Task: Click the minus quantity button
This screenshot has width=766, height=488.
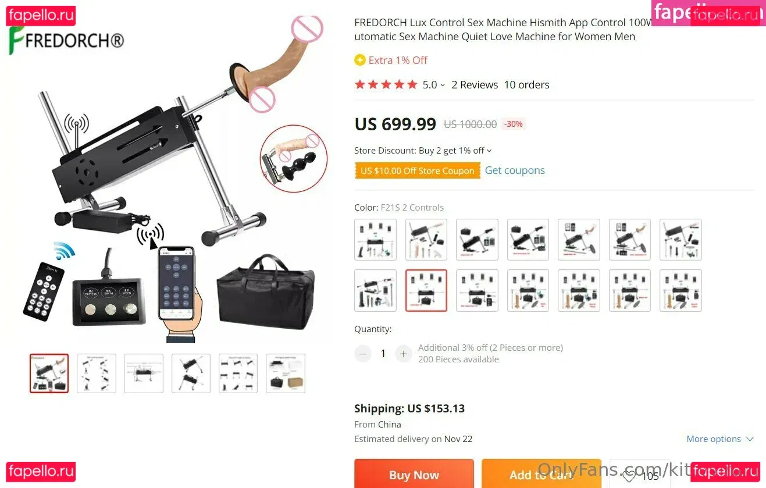Action: point(363,354)
